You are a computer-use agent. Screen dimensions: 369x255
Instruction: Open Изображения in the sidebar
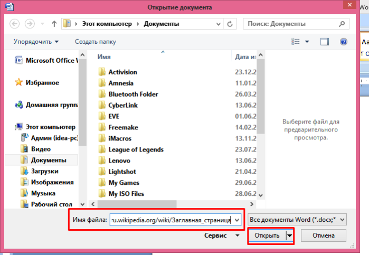(x=47, y=182)
